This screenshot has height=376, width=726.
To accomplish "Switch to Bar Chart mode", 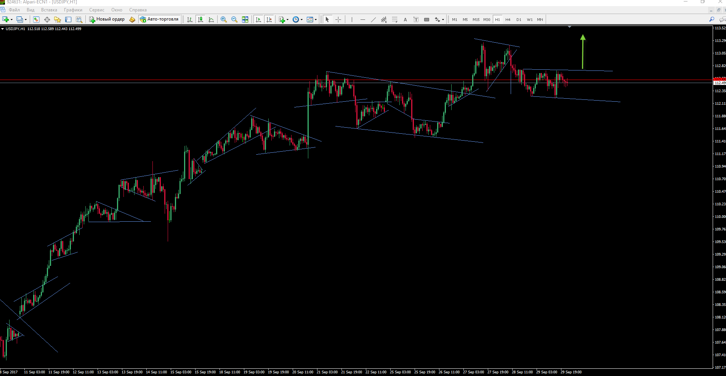I will point(190,19).
